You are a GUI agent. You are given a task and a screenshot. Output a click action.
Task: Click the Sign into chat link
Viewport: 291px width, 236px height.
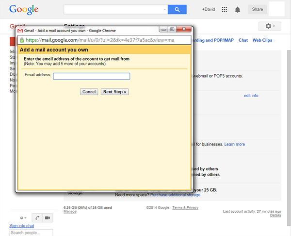[x=22, y=226]
